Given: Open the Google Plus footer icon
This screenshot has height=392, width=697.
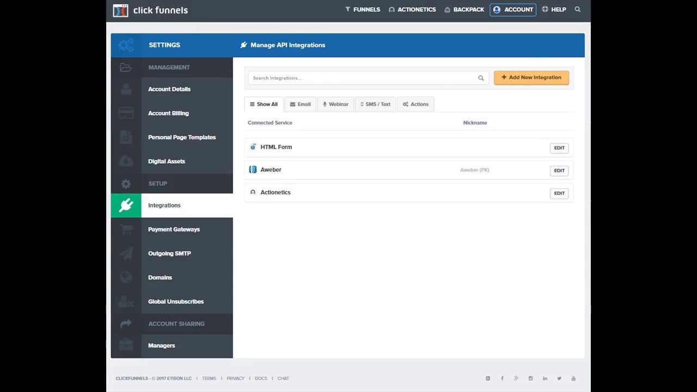Looking at the screenshot, I should click(x=516, y=378).
